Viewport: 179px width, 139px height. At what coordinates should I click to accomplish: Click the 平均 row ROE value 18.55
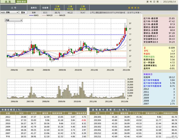[x=24, y=136]
